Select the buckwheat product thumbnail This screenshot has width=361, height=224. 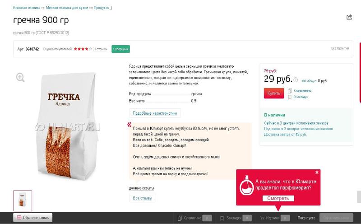tap(23, 201)
